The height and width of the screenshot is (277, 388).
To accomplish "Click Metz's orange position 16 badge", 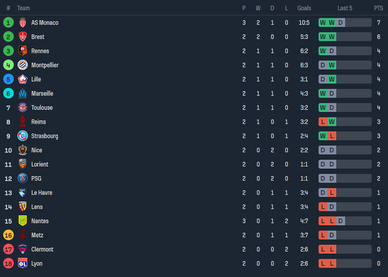I will click(8, 235).
